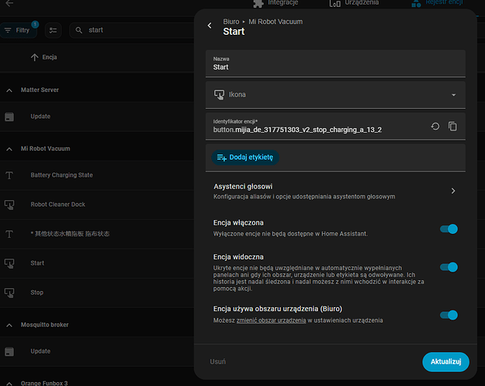Disable the Encja używa obszaru urządzenia switch
Screen dimensions: 485x386
click(x=448, y=314)
